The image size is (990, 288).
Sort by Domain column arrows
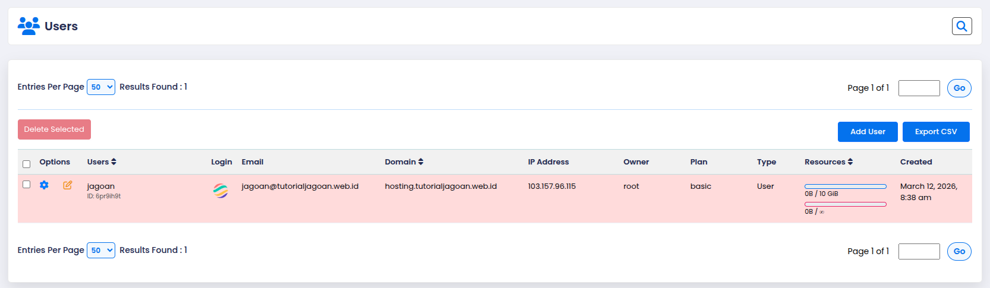click(x=421, y=162)
